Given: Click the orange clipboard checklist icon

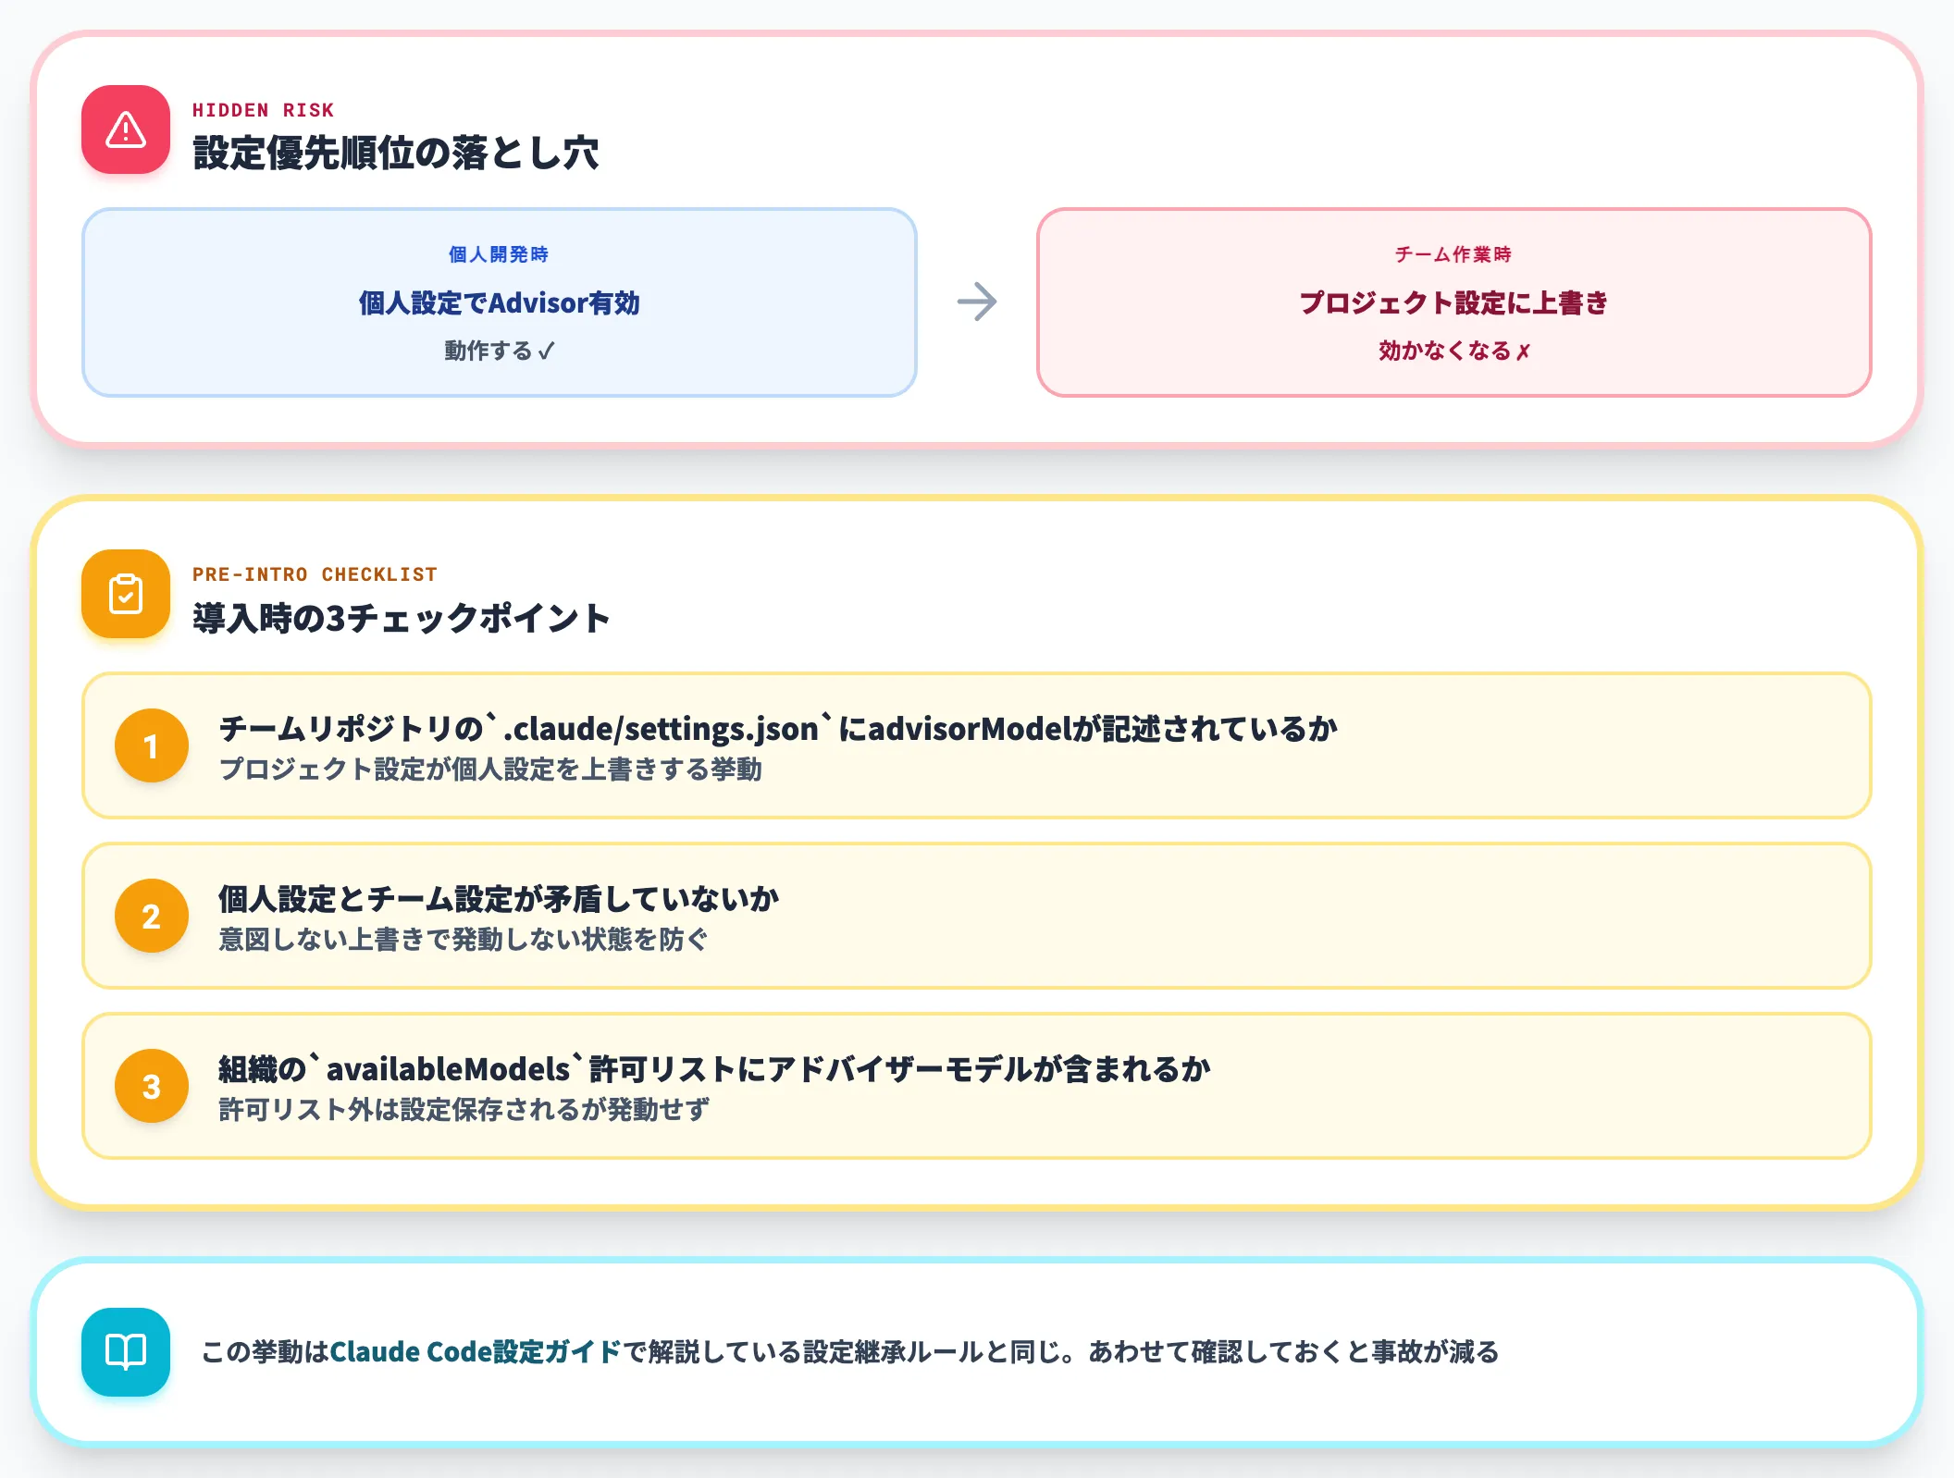Looking at the screenshot, I should pos(126,594).
